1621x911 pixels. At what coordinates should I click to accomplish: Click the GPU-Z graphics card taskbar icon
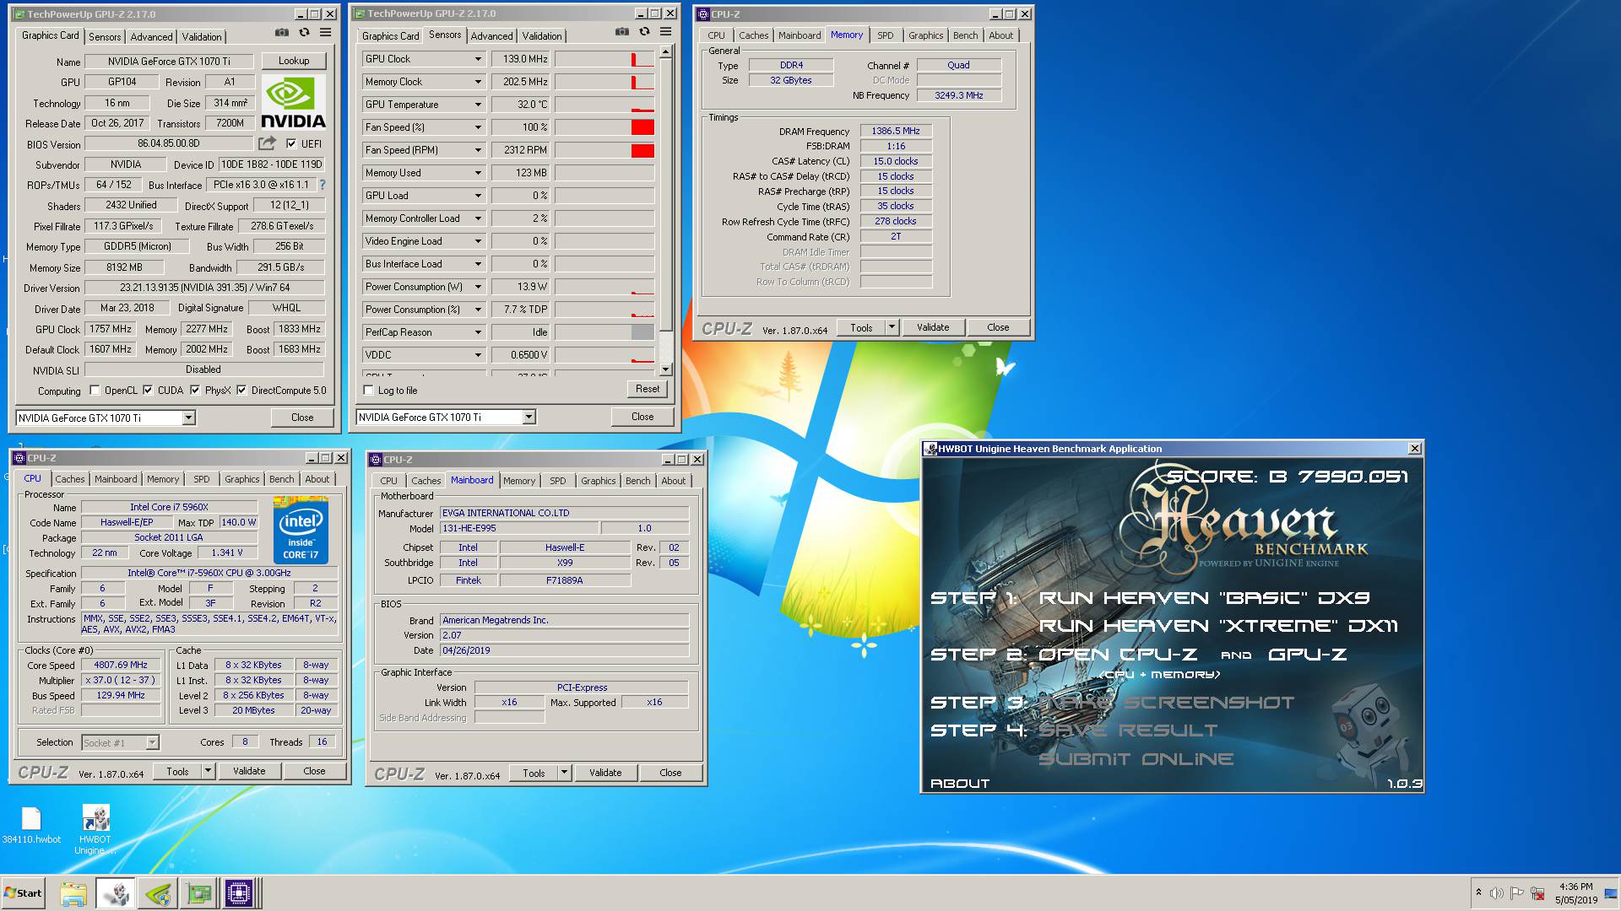[x=199, y=893]
